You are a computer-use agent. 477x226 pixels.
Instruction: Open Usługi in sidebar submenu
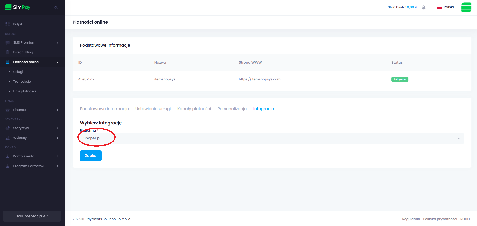point(18,72)
